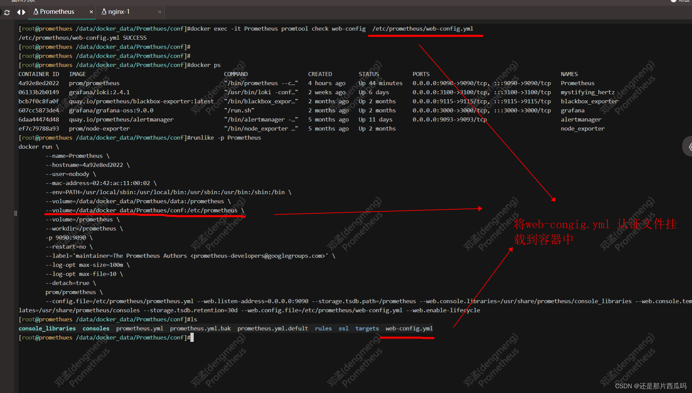The image size is (692, 393).
Task: Click the penguin icon on nginx-1 tab
Action: (104, 12)
